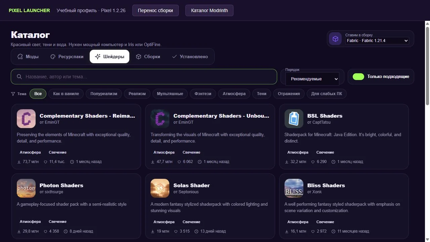Enable the Фэнтези filter chip
The width and height of the screenshot is (430, 242).
click(203, 94)
